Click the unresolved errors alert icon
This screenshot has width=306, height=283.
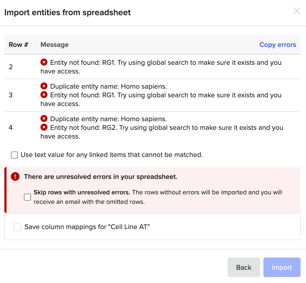pos(15,177)
